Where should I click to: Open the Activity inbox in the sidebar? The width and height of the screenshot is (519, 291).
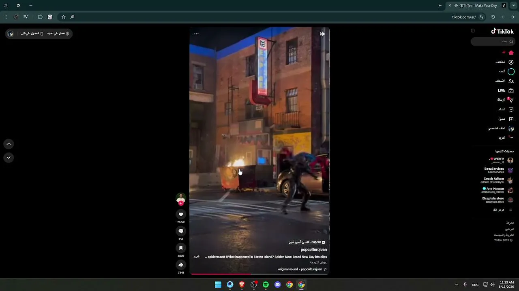(506, 110)
